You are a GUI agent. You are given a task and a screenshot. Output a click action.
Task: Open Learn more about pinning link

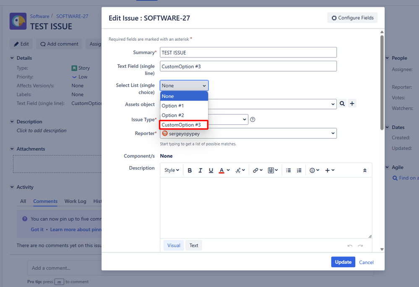pos(76,230)
